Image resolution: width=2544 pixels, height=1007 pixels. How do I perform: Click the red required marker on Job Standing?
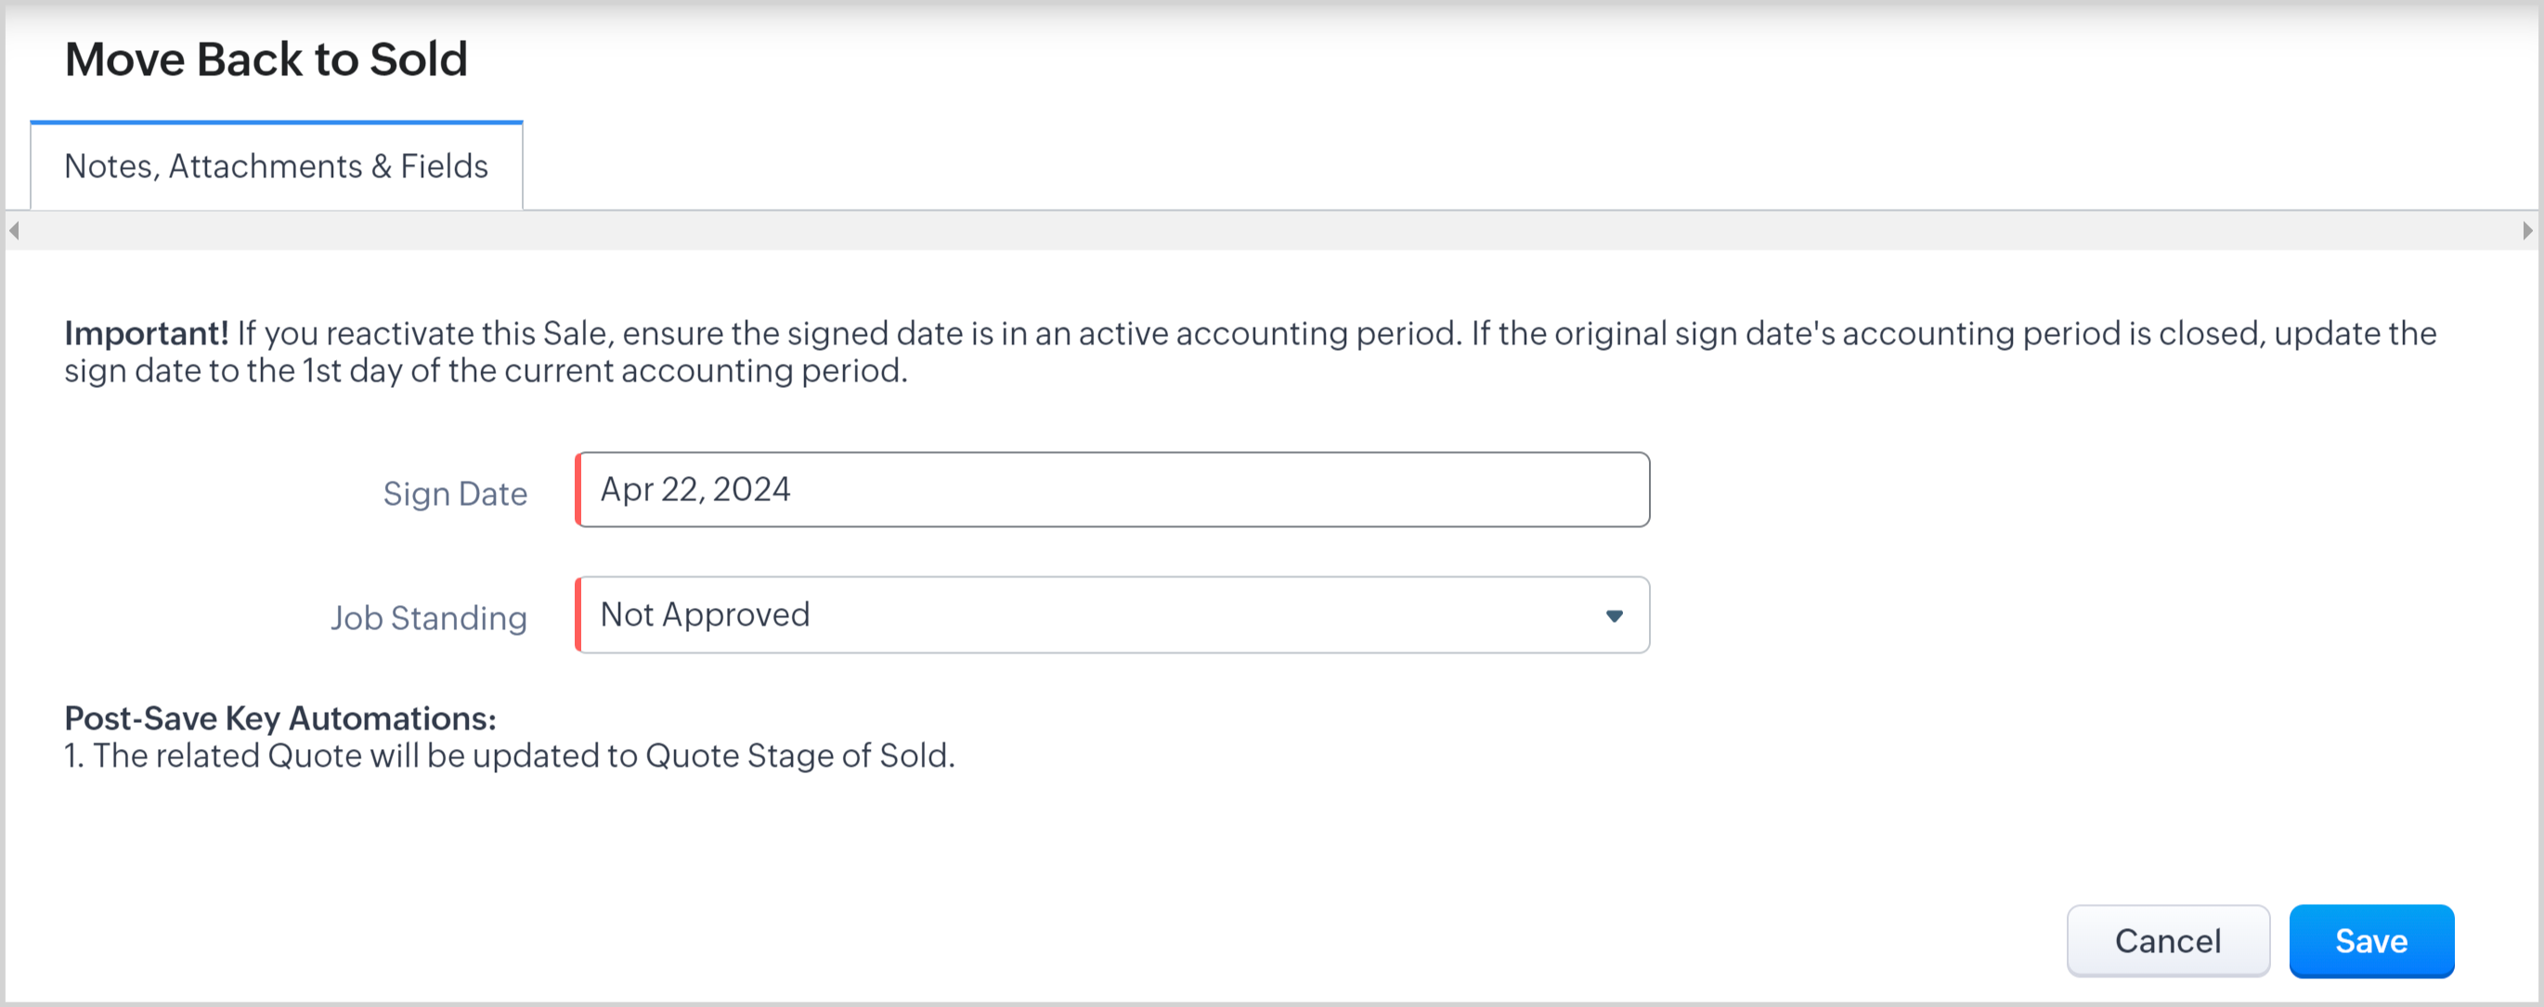click(x=578, y=615)
